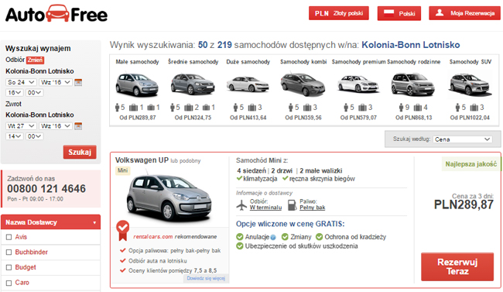Open the Małe samochody category
Image resolution: width=503 pixels, height=292 pixels.
tap(137, 62)
